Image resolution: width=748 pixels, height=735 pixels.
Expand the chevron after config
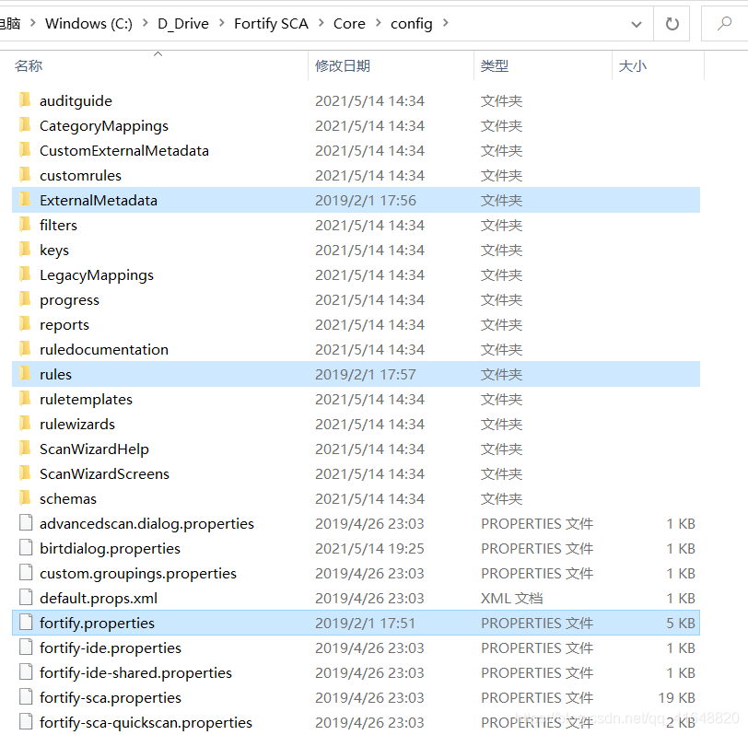coord(445,23)
